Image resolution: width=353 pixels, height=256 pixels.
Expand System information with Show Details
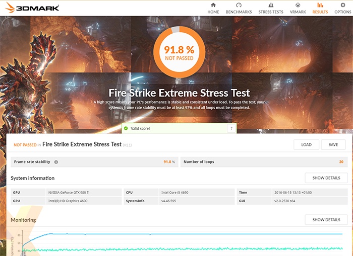click(x=326, y=178)
